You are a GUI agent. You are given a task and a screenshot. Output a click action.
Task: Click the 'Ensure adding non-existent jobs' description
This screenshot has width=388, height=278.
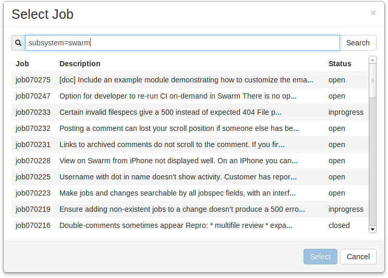[182, 209]
